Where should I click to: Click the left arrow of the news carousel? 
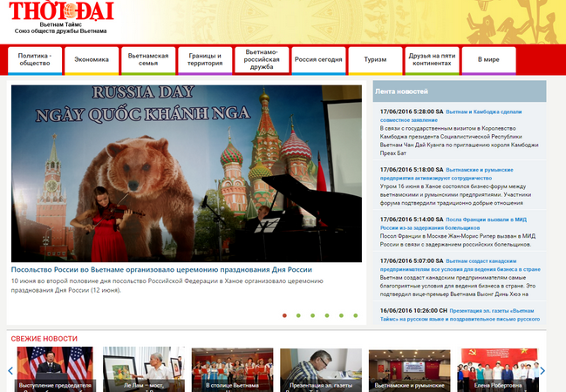pos(10,370)
